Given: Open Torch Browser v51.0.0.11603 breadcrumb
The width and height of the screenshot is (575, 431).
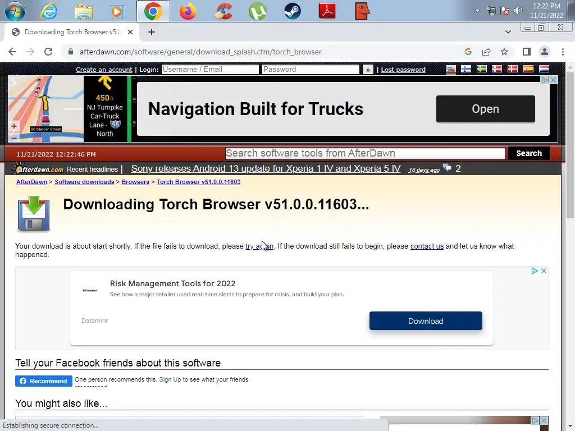Looking at the screenshot, I should (198, 182).
